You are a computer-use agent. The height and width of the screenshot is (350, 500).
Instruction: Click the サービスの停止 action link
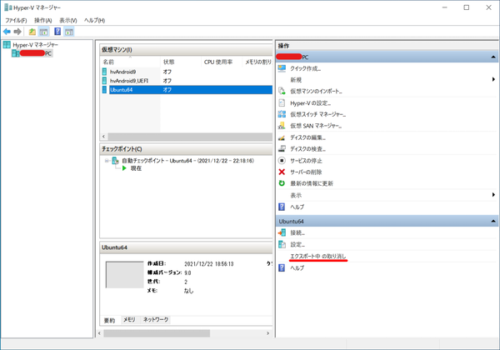click(306, 161)
